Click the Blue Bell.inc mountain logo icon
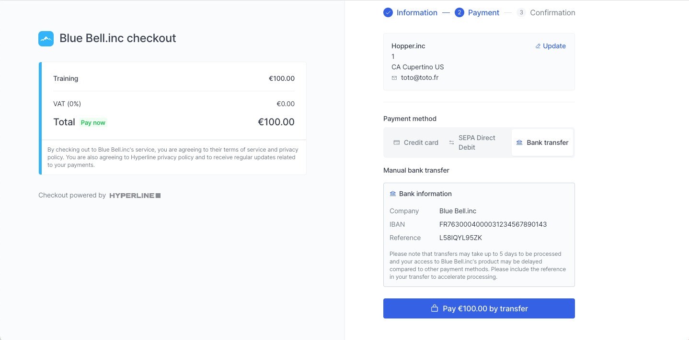689x340 pixels. tap(46, 39)
